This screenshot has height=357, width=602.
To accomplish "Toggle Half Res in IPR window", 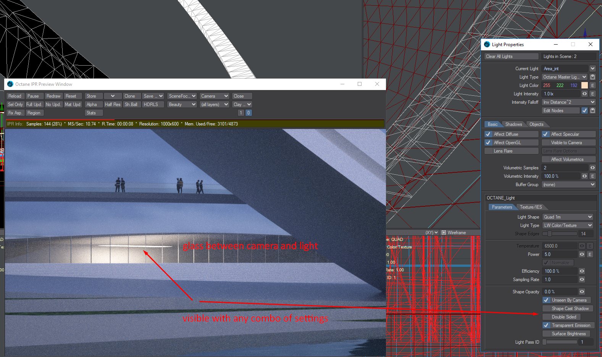I will pyautogui.click(x=113, y=105).
